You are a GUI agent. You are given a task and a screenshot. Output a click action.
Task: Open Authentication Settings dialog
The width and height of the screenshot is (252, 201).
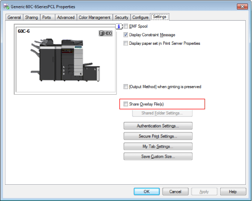pos(158,126)
